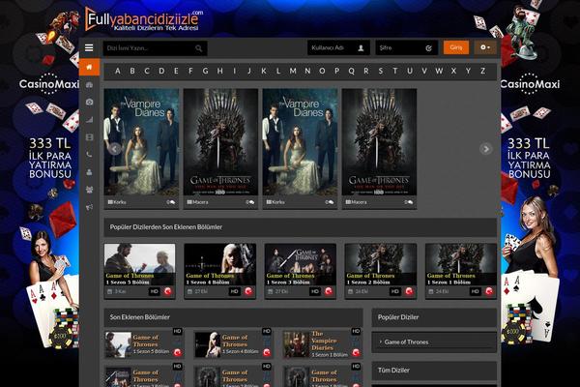580x387 pixels.
Task: Focus the Kullanıcı Adı input field
Action: tap(338, 47)
